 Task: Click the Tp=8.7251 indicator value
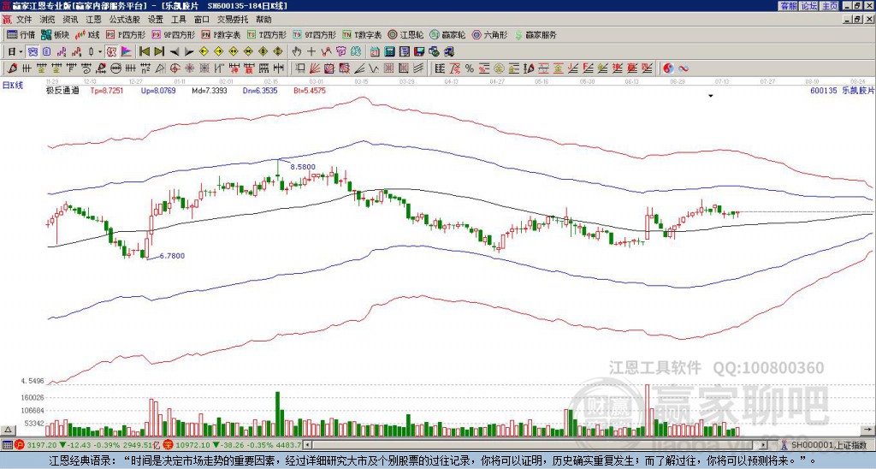tap(107, 90)
